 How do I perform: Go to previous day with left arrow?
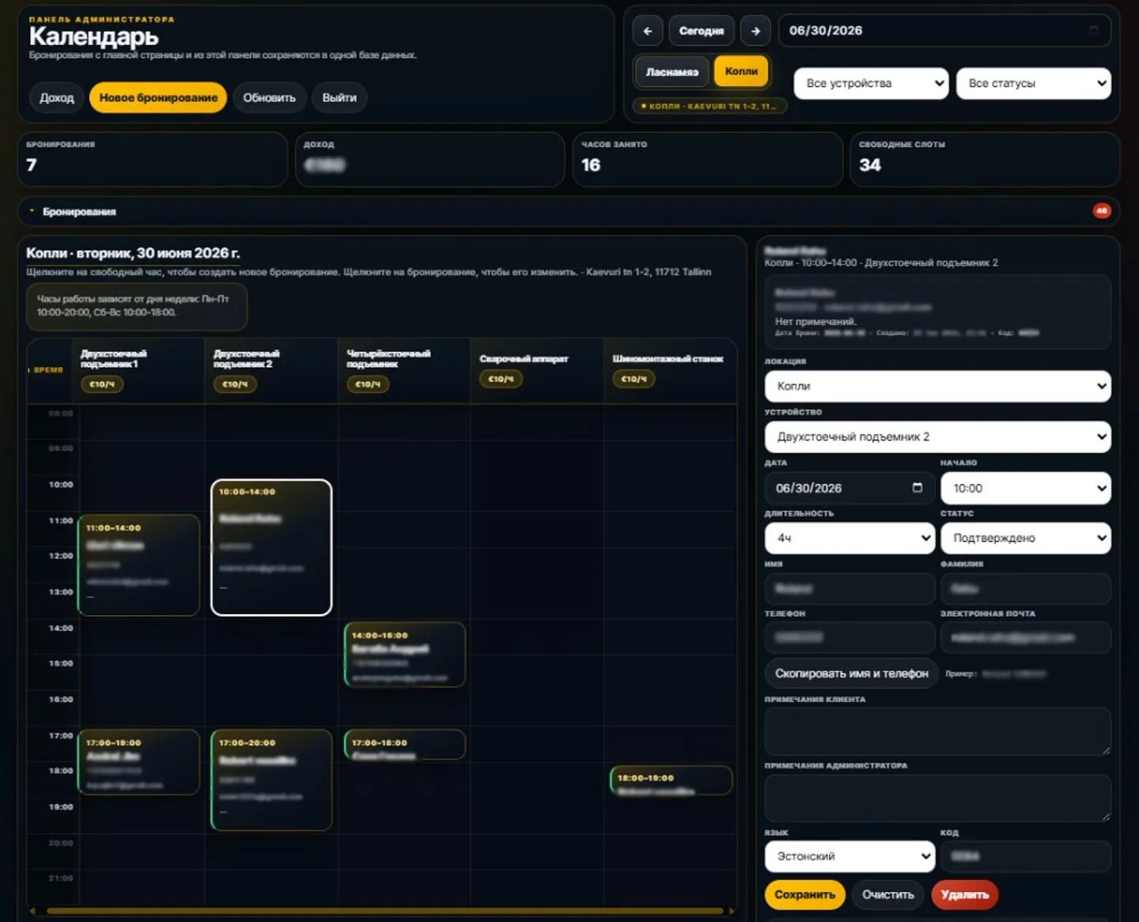647,31
